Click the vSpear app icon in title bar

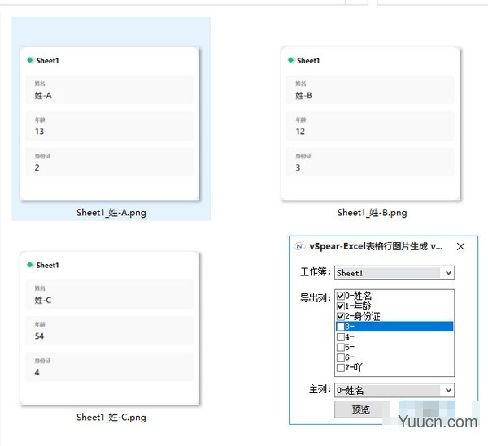pos(299,246)
